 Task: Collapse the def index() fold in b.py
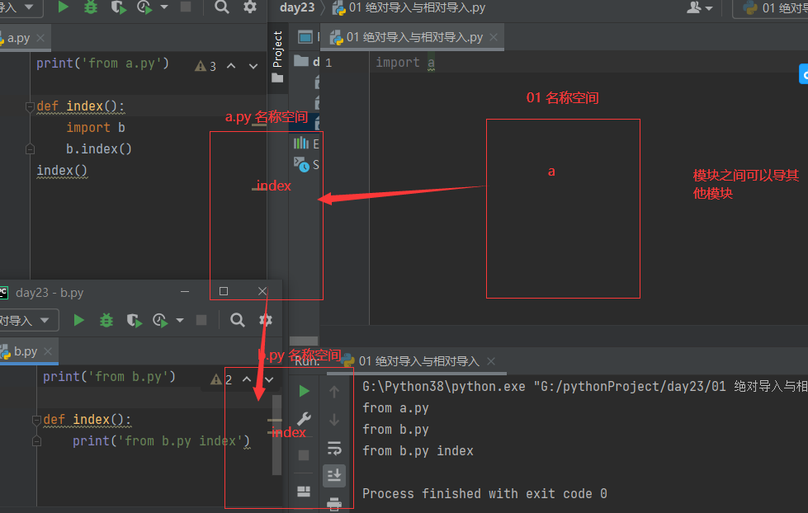36,420
